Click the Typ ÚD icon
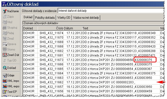The height and width of the screenshot is (99, 167). click(x=4, y=60)
